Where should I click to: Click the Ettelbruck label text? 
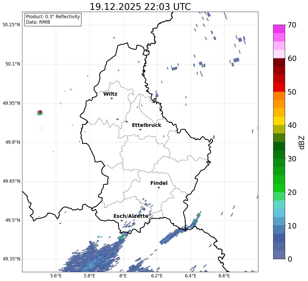146,125
